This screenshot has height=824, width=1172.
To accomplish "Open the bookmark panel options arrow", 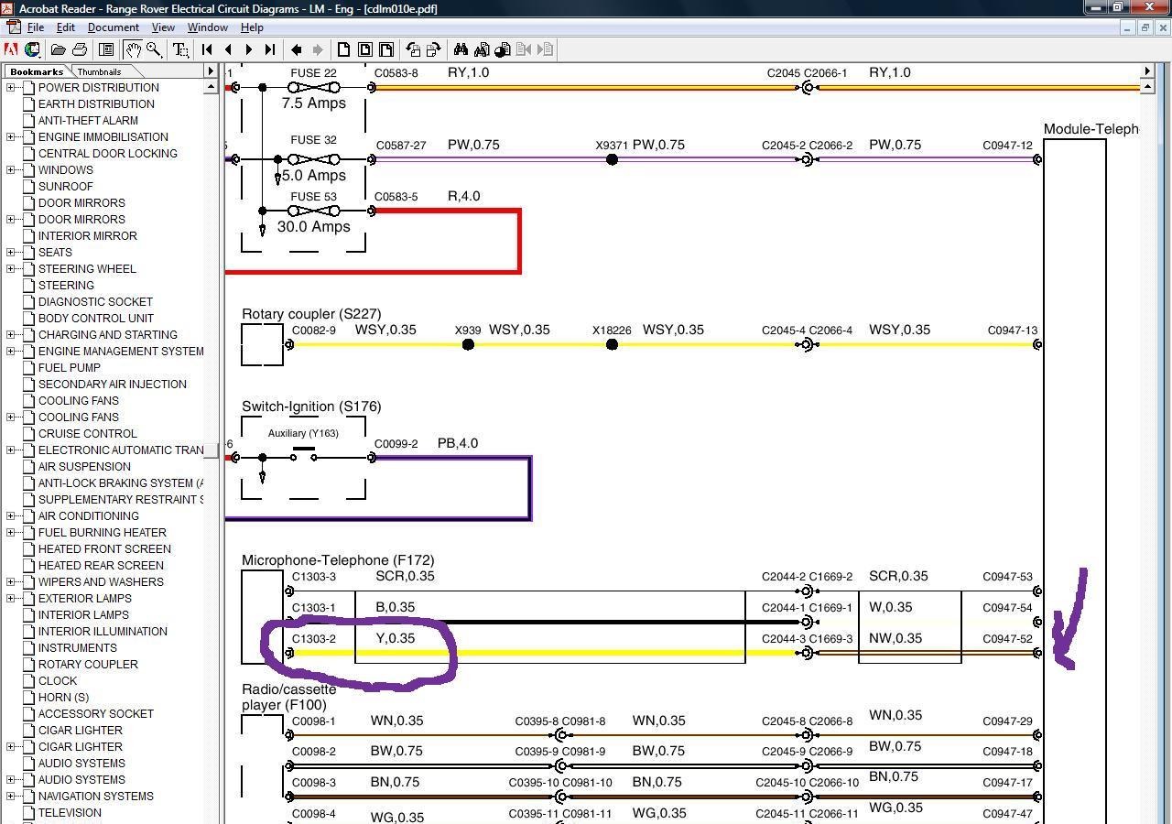I will (x=211, y=71).
